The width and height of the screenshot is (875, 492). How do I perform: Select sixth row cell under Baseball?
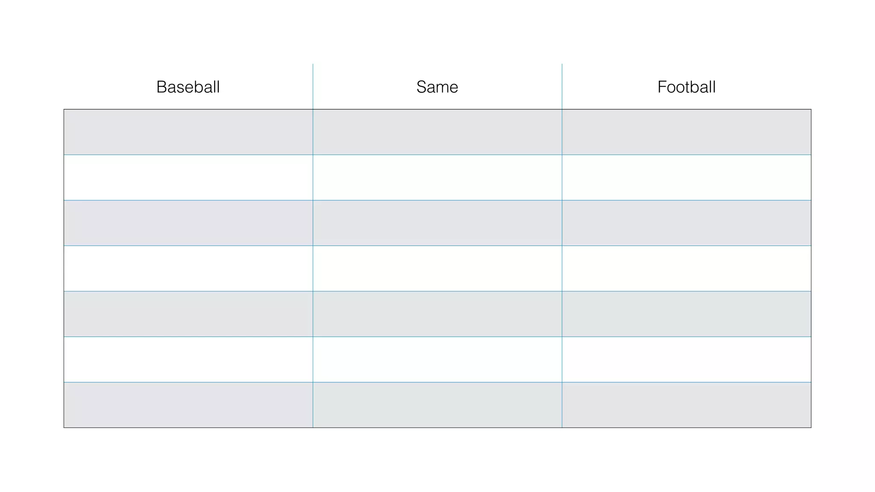[188, 359]
